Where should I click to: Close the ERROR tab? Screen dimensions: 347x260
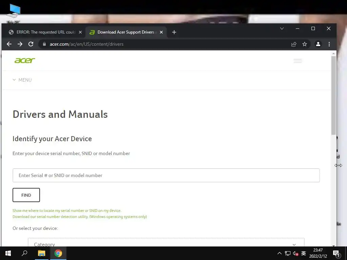(x=80, y=32)
